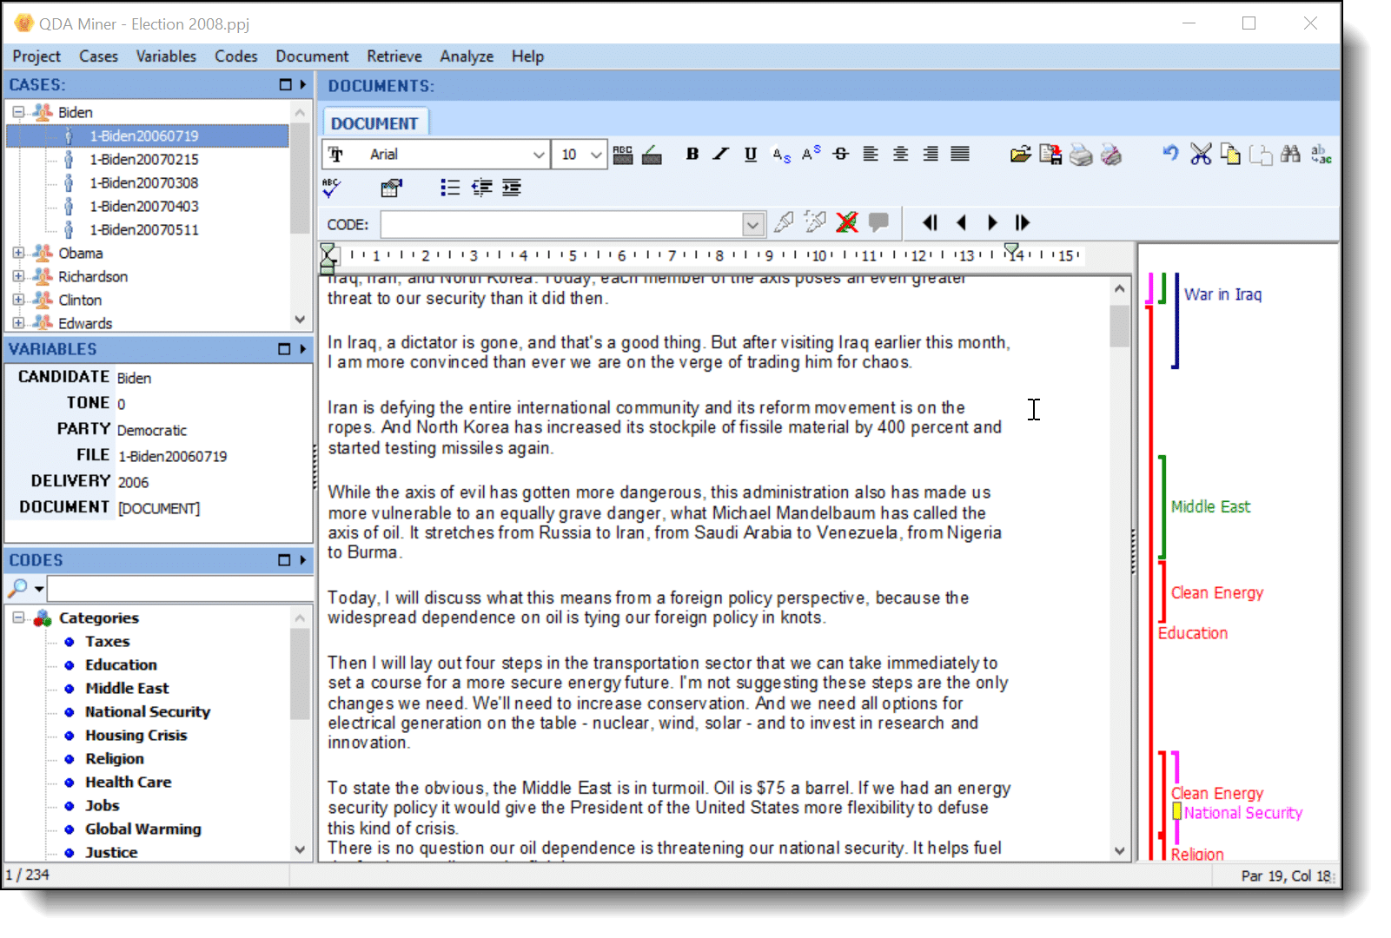Jump to last coded segment
The image size is (1391, 938).
pos(1023,223)
